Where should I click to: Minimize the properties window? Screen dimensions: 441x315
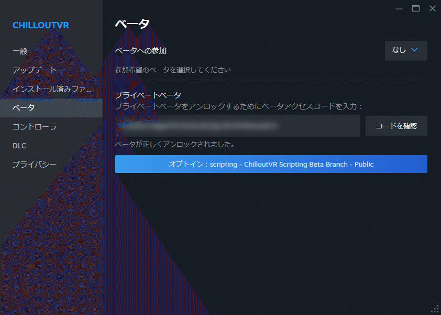[x=399, y=9]
